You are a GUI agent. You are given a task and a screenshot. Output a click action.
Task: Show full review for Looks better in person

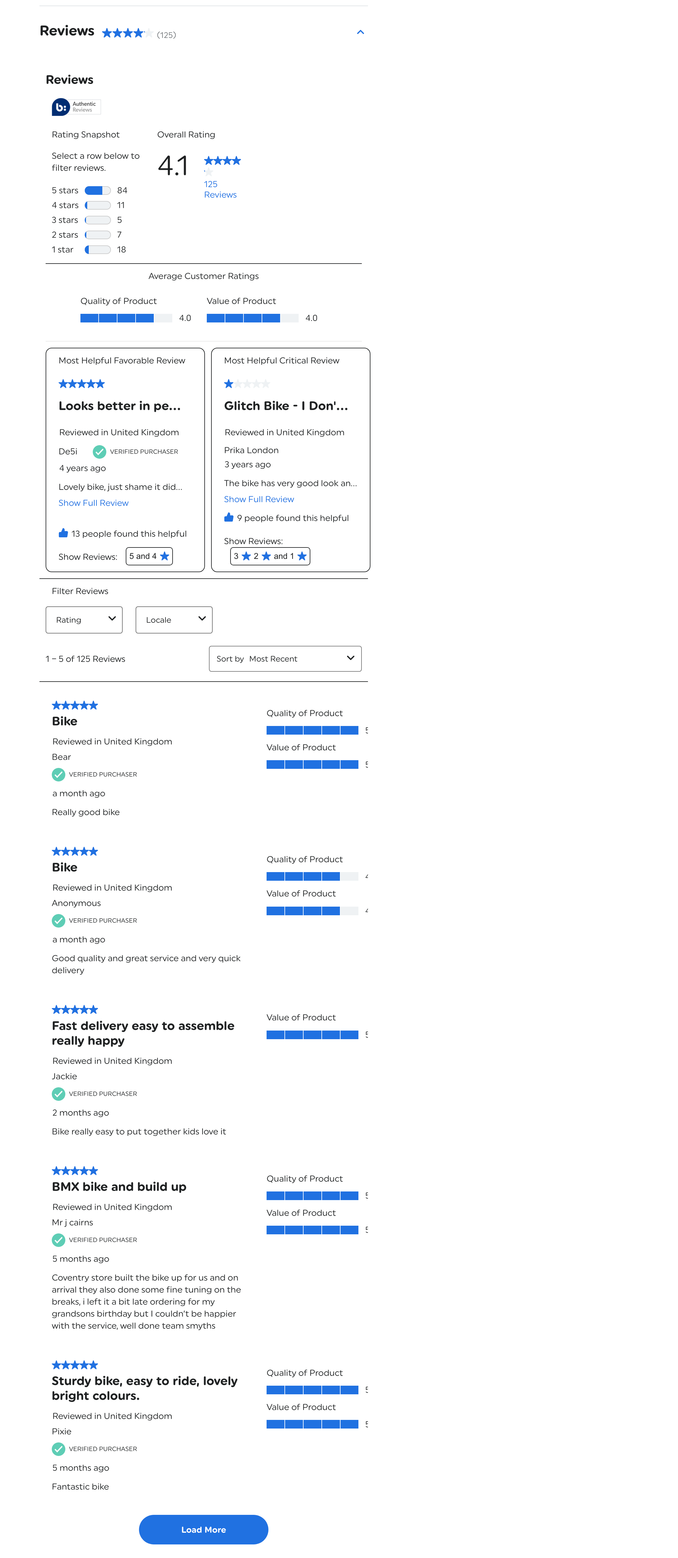(93, 503)
